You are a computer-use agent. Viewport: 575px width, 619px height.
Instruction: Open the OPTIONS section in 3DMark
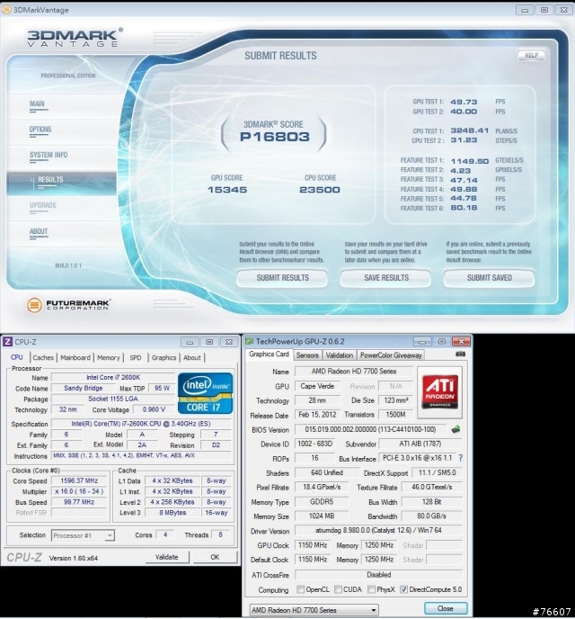40,130
